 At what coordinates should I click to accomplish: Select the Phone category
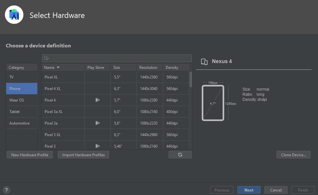22,88
